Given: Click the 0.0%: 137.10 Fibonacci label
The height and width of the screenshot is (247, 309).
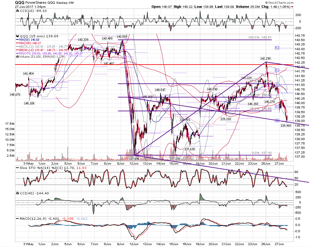Looking at the screenshot, I should (262, 153).
